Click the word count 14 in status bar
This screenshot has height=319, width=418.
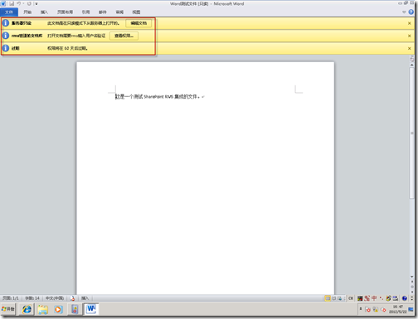coord(32,298)
